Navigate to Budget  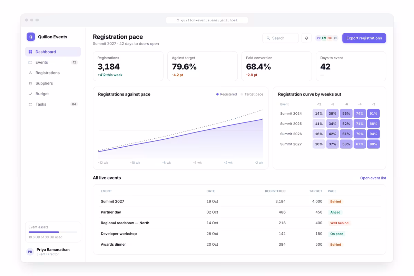(53, 94)
